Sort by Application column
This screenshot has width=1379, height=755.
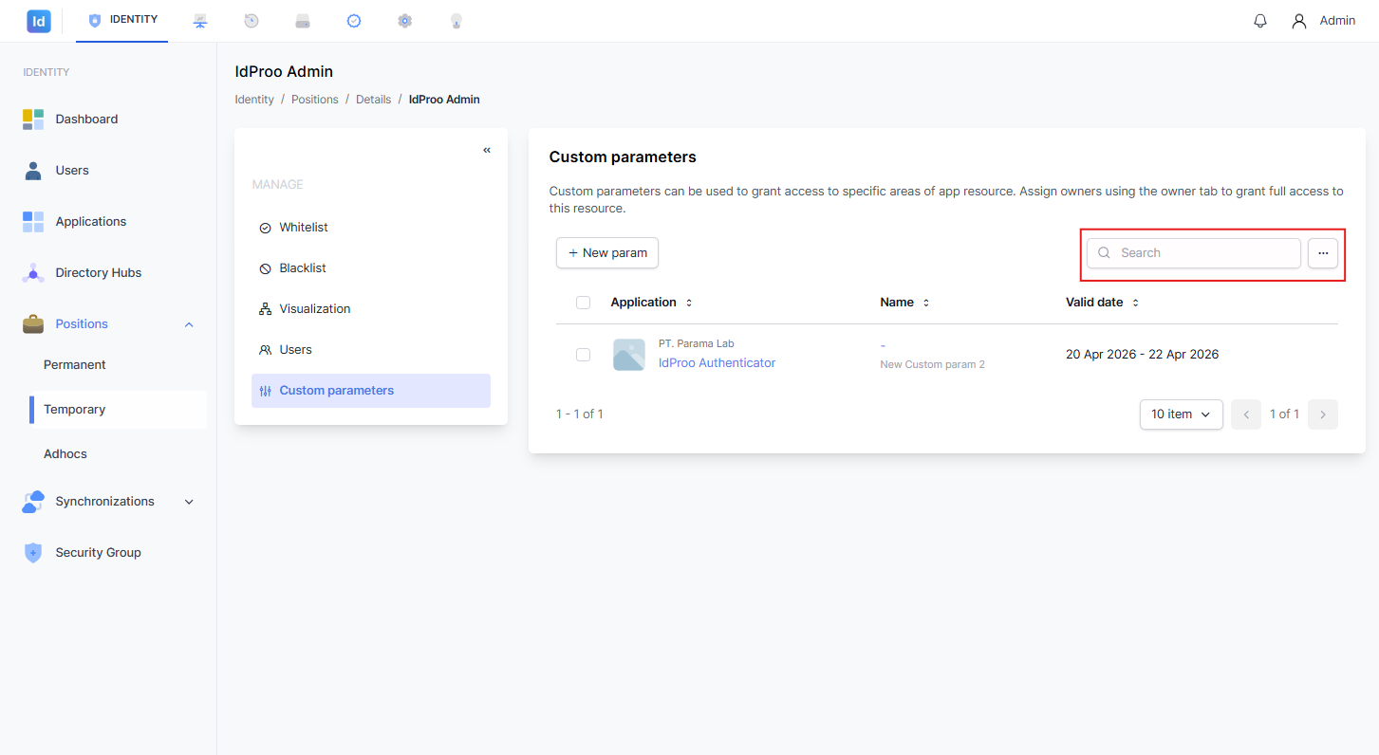pos(652,303)
